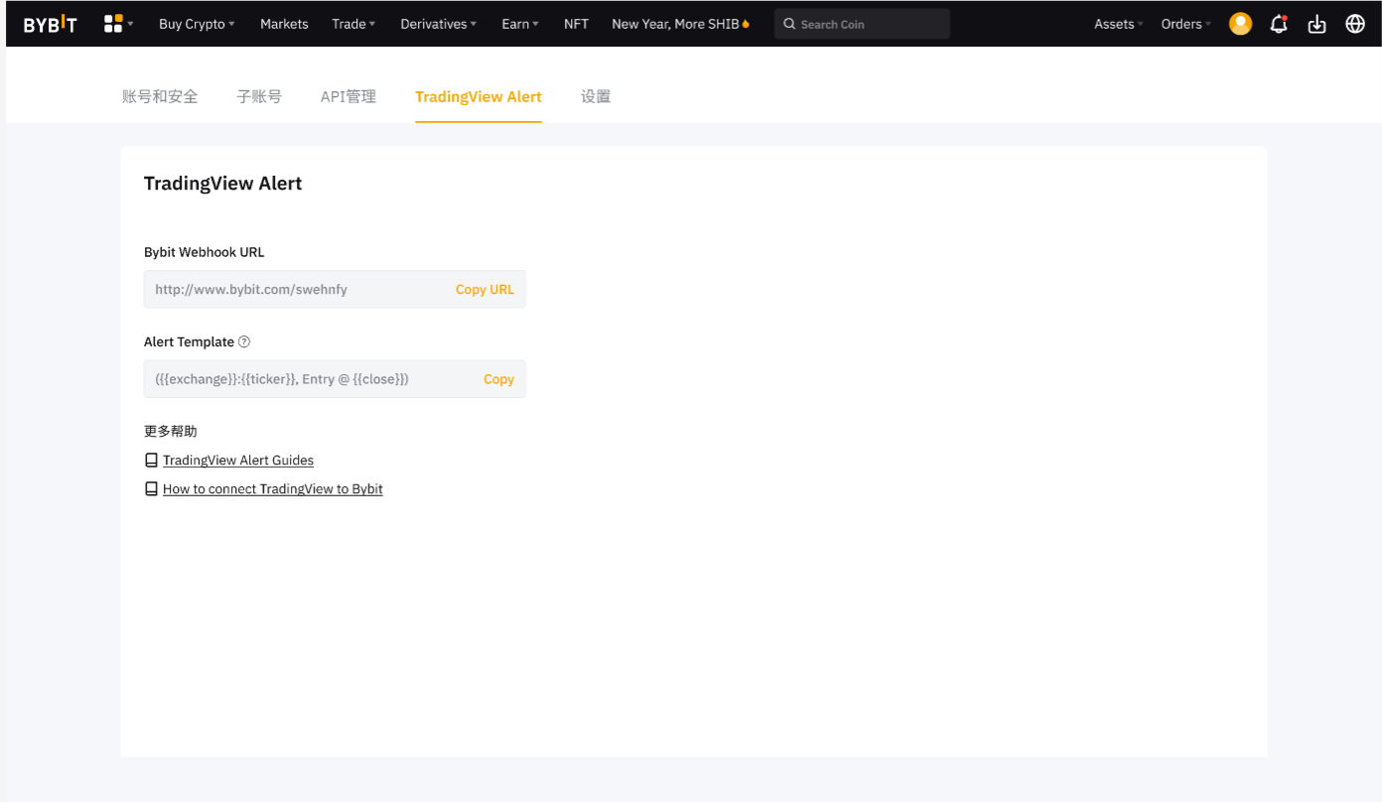1382x802 pixels.
Task: Open the Orders dropdown
Action: 1185,24
